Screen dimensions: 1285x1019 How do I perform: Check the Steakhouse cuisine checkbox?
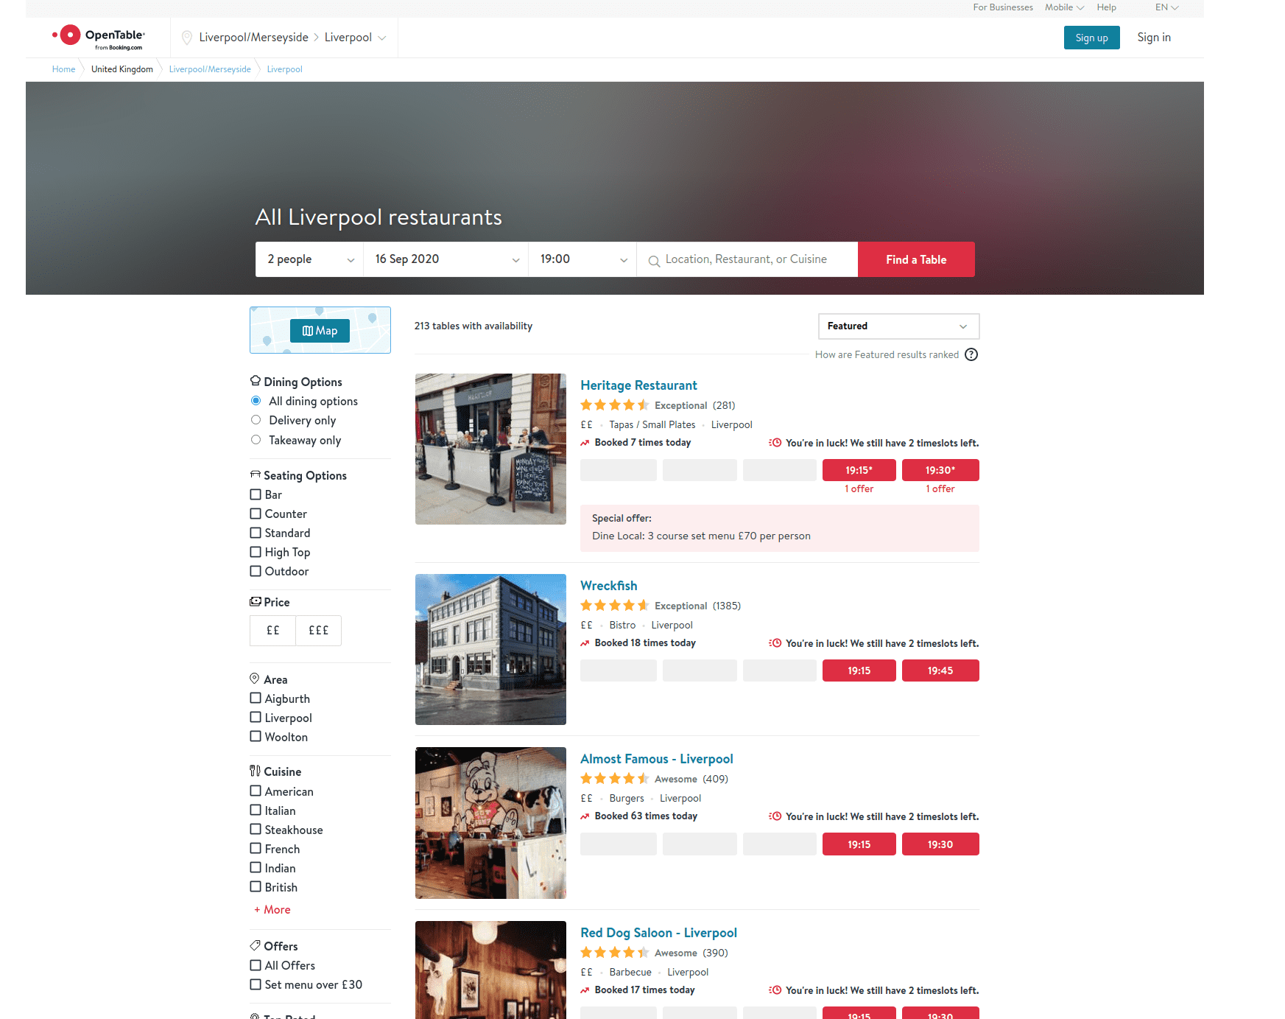(x=256, y=829)
